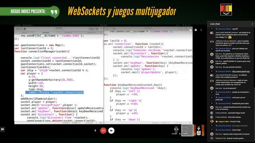Click the Juegos Indies logo top right
The height and width of the screenshot is (143, 255).
(x=226, y=10)
